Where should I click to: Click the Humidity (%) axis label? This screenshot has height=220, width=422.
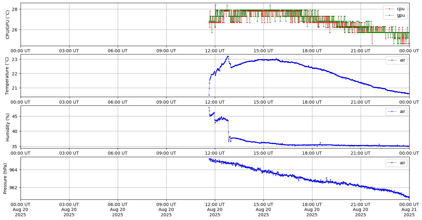point(8,127)
